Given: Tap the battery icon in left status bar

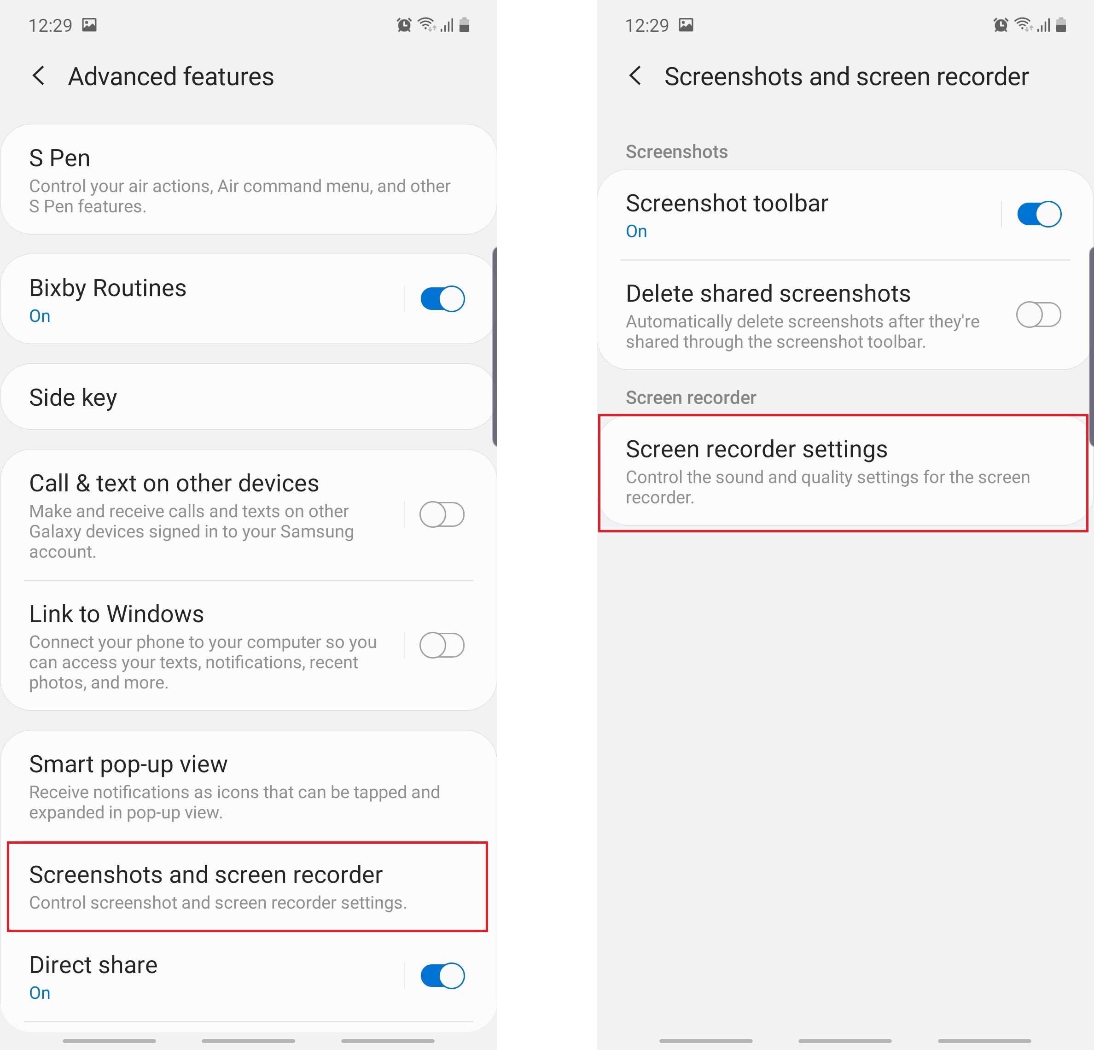Looking at the screenshot, I should [x=465, y=24].
